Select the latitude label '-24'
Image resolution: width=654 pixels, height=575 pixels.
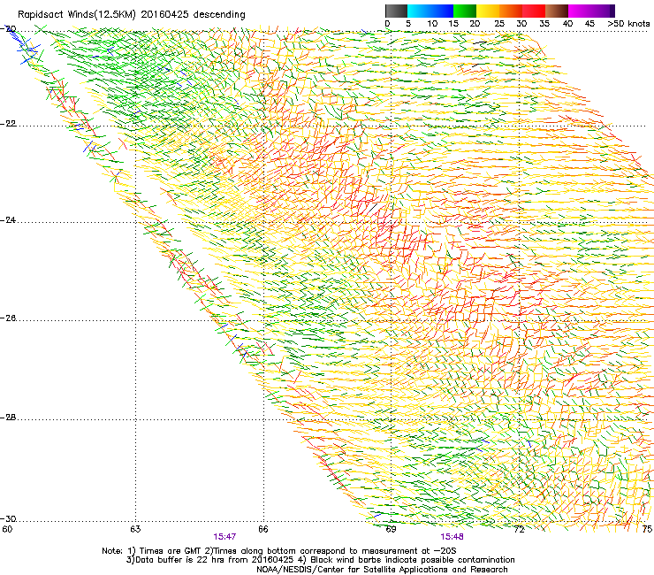(x=8, y=219)
